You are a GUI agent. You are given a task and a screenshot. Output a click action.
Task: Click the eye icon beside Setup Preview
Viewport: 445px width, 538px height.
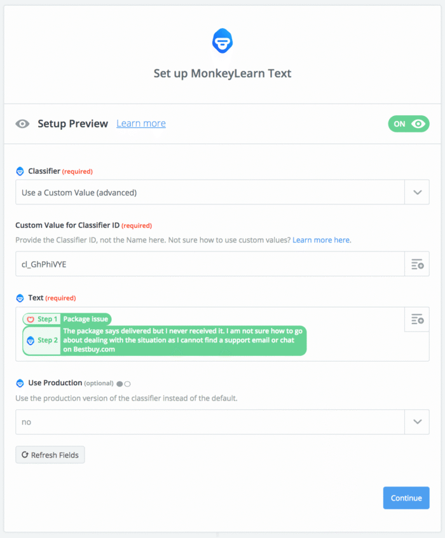point(23,124)
